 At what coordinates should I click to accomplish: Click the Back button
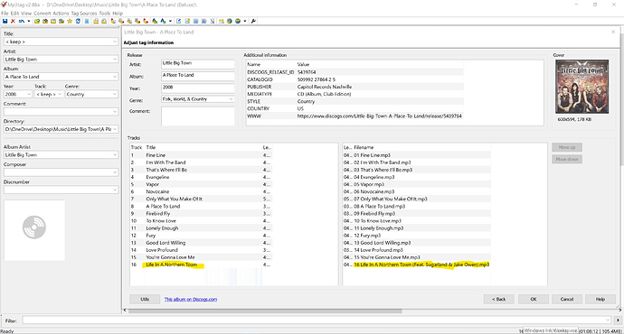(x=498, y=299)
